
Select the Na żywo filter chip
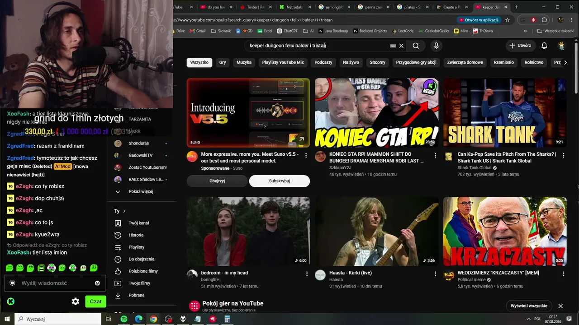[x=351, y=62]
